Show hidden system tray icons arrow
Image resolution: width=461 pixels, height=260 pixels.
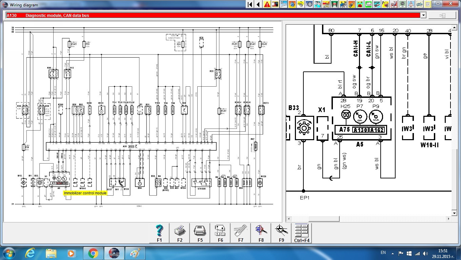[x=392, y=253]
